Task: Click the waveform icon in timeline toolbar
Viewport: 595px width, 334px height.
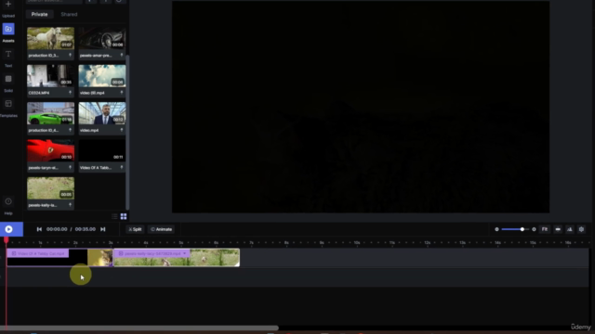Action: point(570,229)
